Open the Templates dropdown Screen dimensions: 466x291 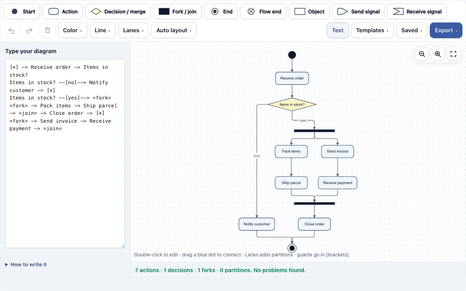[x=372, y=30]
